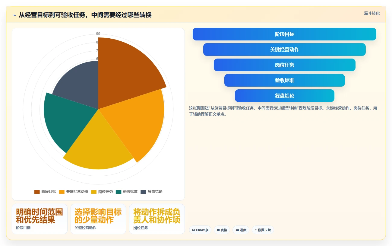Click the lightning icon beside the title
The width and height of the screenshot is (392, 246).
tap(14, 15)
